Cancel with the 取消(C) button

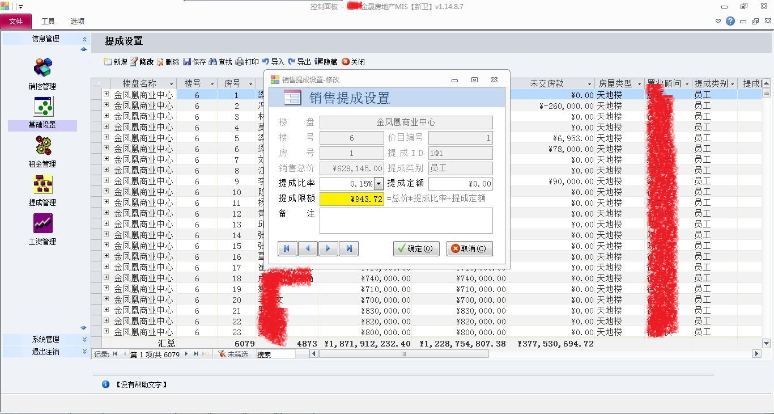pos(470,248)
